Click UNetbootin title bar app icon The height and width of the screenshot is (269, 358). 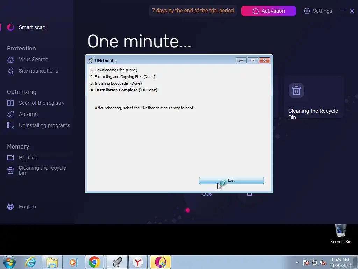coord(91,60)
